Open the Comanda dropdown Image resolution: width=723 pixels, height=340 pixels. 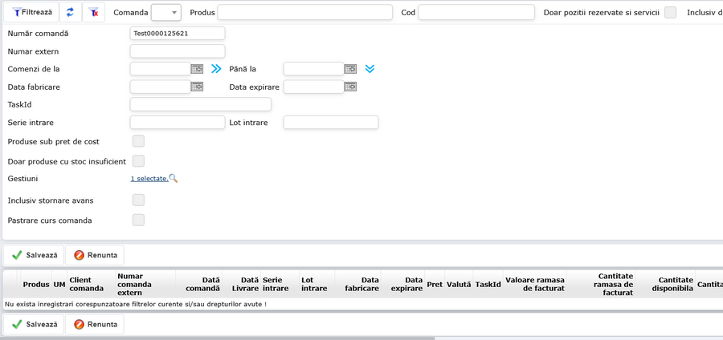(166, 12)
